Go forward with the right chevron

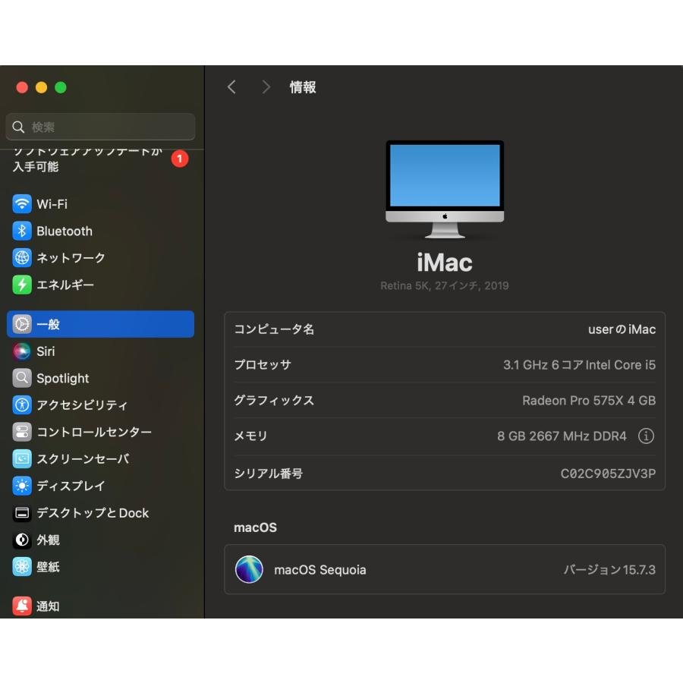point(266,87)
